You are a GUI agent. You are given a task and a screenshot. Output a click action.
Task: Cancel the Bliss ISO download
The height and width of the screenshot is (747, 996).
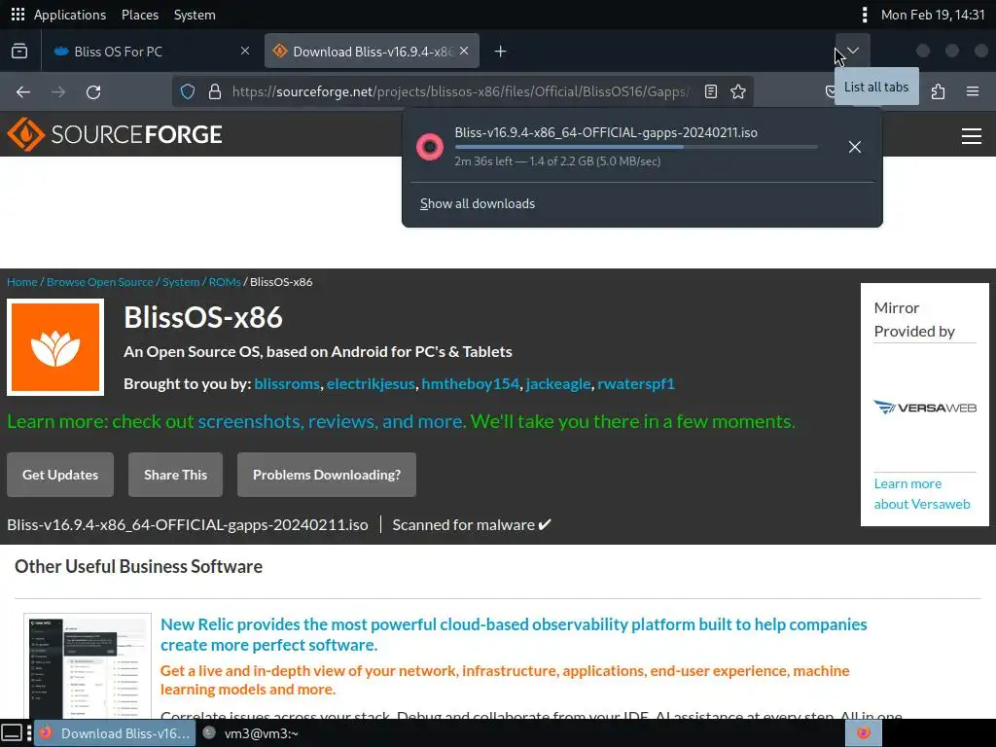coord(855,147)
